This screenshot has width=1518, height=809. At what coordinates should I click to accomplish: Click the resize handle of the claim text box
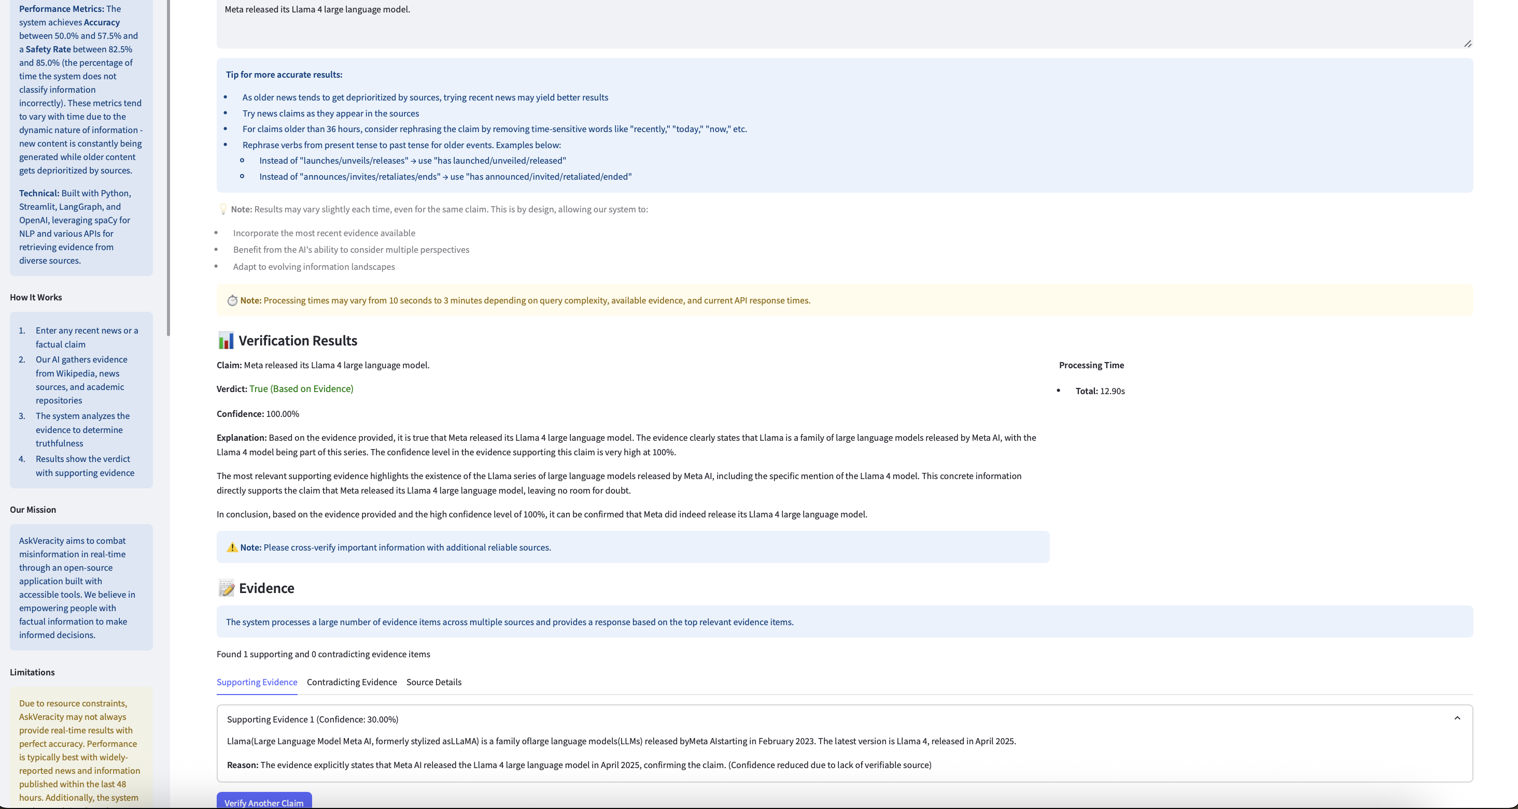tap(1467, 44)
